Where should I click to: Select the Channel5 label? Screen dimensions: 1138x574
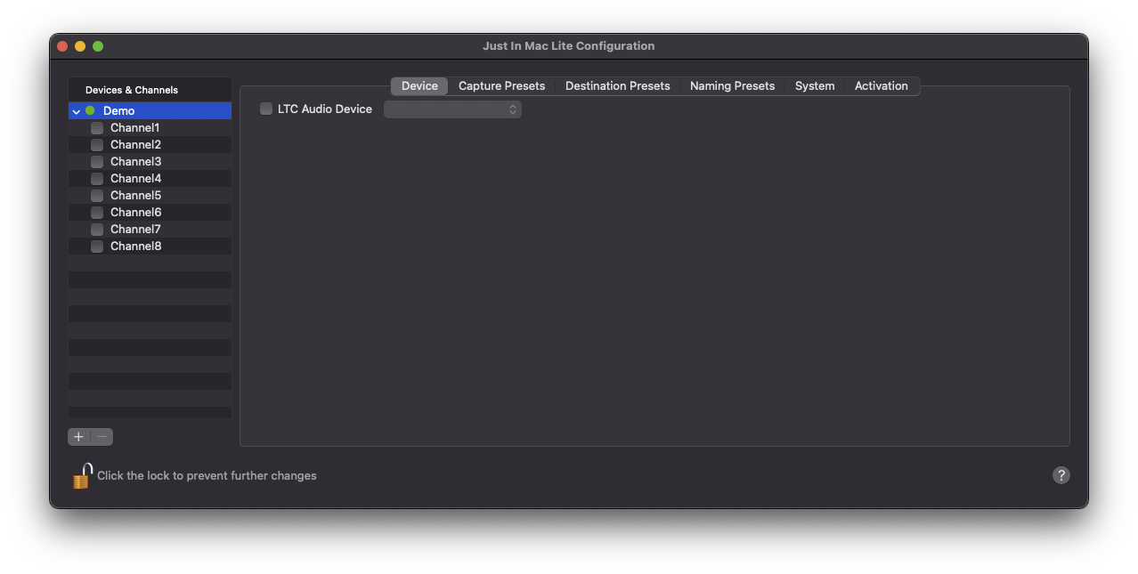135,196
